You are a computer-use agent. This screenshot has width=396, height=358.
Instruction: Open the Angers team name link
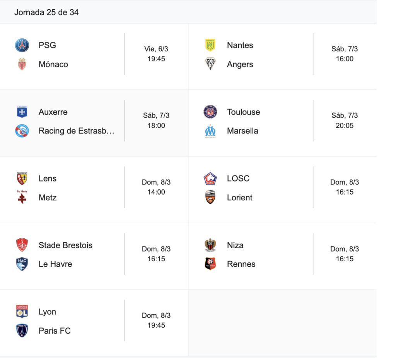coord(240,64)
